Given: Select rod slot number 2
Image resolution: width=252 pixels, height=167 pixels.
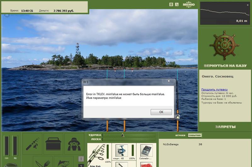Looking at the screenshot, I should pyautogui.click(x=81, y=165).
